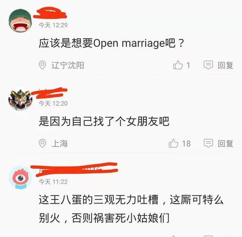Viewport: 242px width, 237px height.
Task: Click location pin beside 上海
Action: (x=43, y=143)
